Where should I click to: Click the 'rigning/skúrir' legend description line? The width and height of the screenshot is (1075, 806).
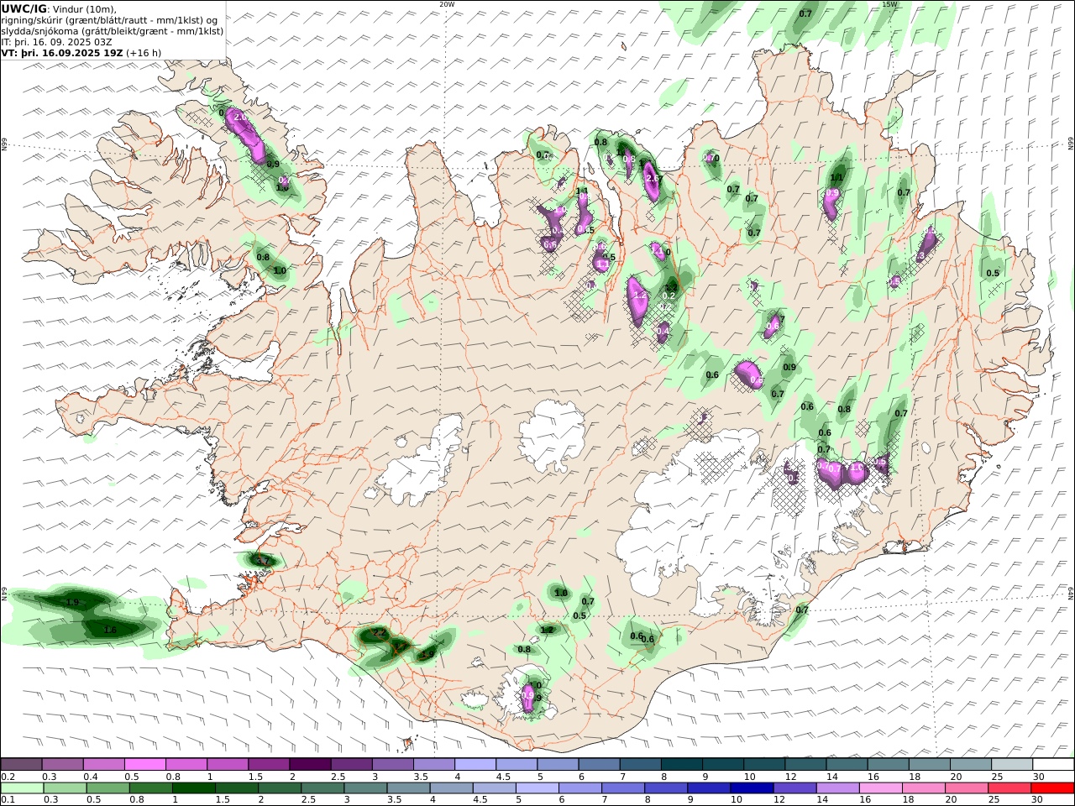[x=110, y=20]
